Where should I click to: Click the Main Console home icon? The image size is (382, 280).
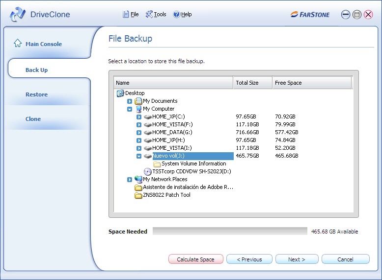(18, 44)
